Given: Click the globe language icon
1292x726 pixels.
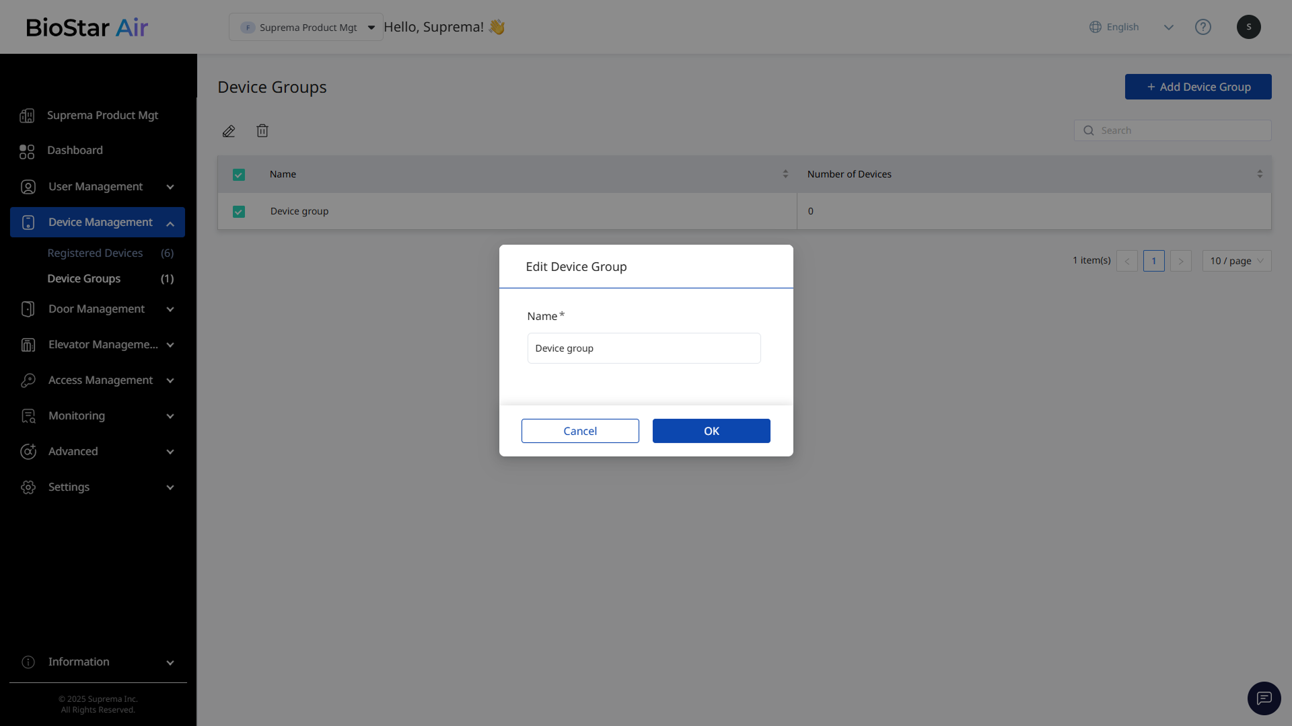Looking at the screenshot, I should click(1095, 27).
